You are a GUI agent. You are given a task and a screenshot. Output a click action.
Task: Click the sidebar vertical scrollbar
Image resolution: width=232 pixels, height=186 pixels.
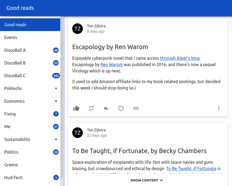tap(62, 96)
